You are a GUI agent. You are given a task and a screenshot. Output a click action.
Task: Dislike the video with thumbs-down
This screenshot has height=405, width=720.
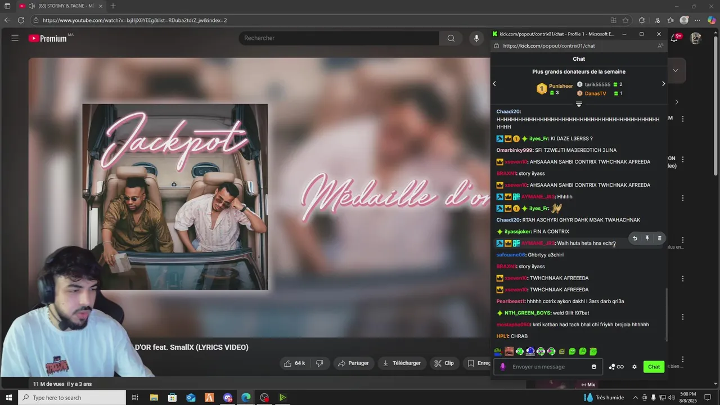(319, 363)
